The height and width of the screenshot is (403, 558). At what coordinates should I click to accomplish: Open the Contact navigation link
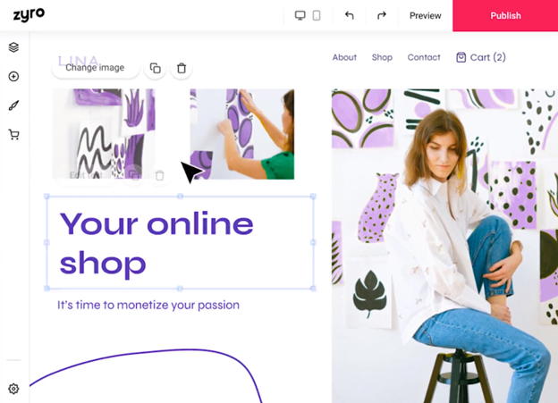tap(424, 57)
